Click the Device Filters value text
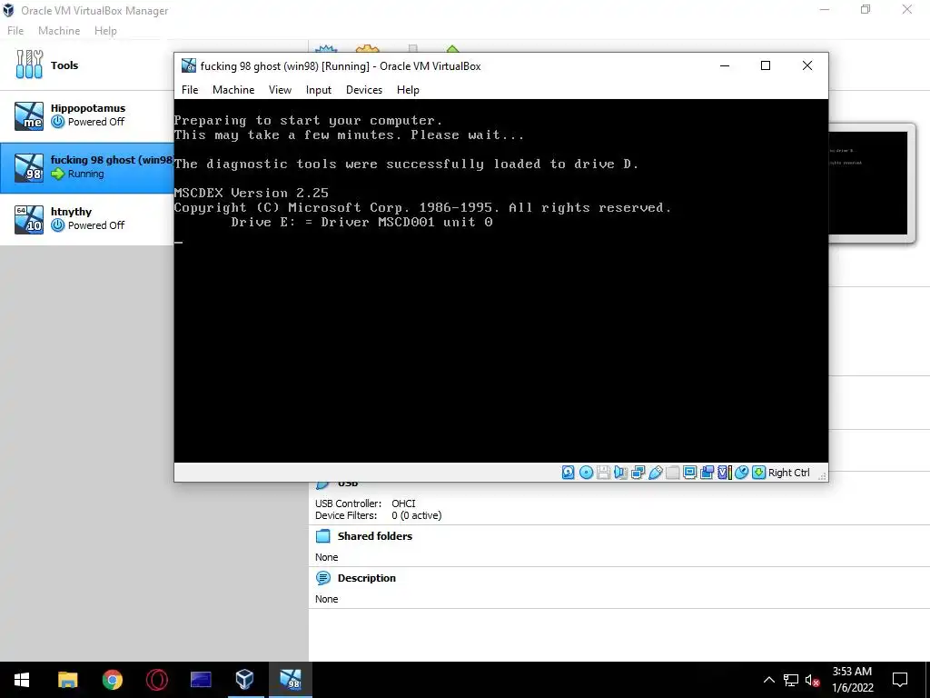This screenshot has height=698, width=930. pos(416,515)
